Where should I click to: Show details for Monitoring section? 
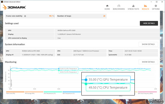click(x=148, y=62)
